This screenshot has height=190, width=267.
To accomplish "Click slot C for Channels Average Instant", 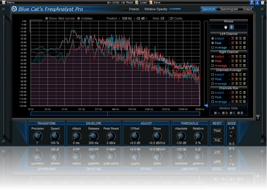I will click(240, 75).
